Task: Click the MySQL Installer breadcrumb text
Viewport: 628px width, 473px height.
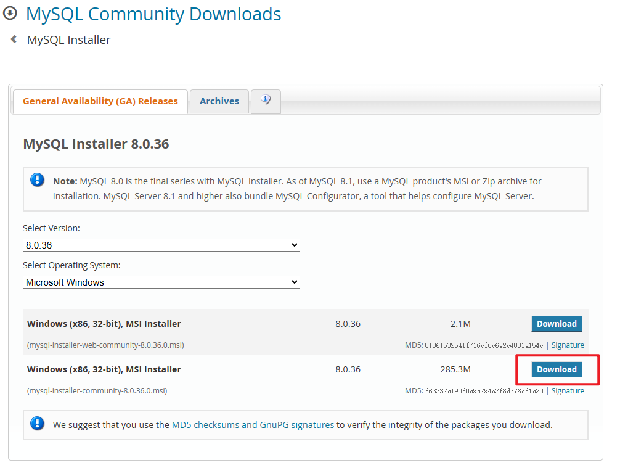Action: tap(68, 39)
